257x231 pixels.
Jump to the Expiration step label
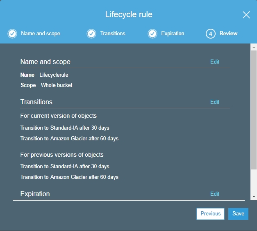(x=173, y=34)
